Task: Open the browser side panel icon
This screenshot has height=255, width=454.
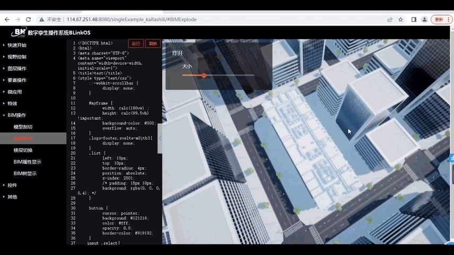Action: [414, 20]
